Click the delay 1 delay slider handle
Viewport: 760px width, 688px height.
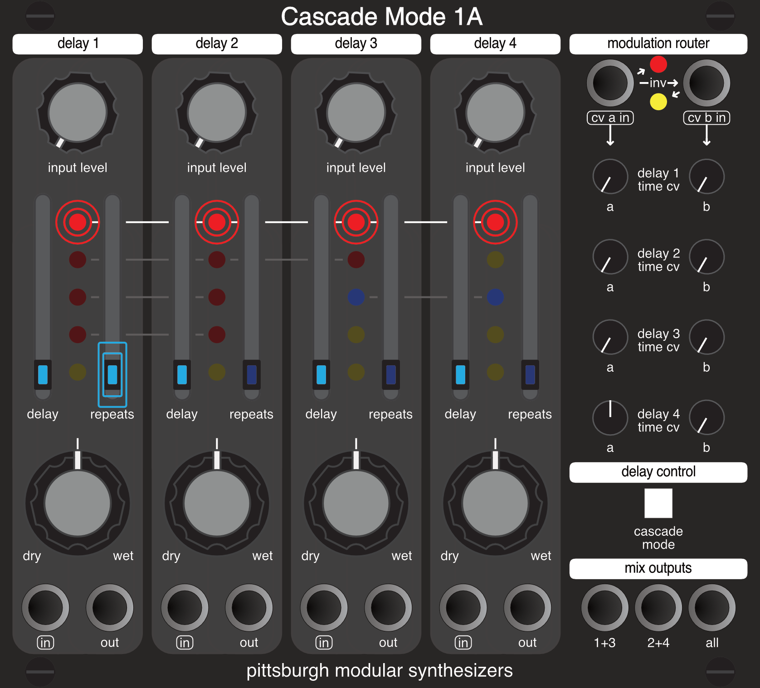click(x=43, y=374)
